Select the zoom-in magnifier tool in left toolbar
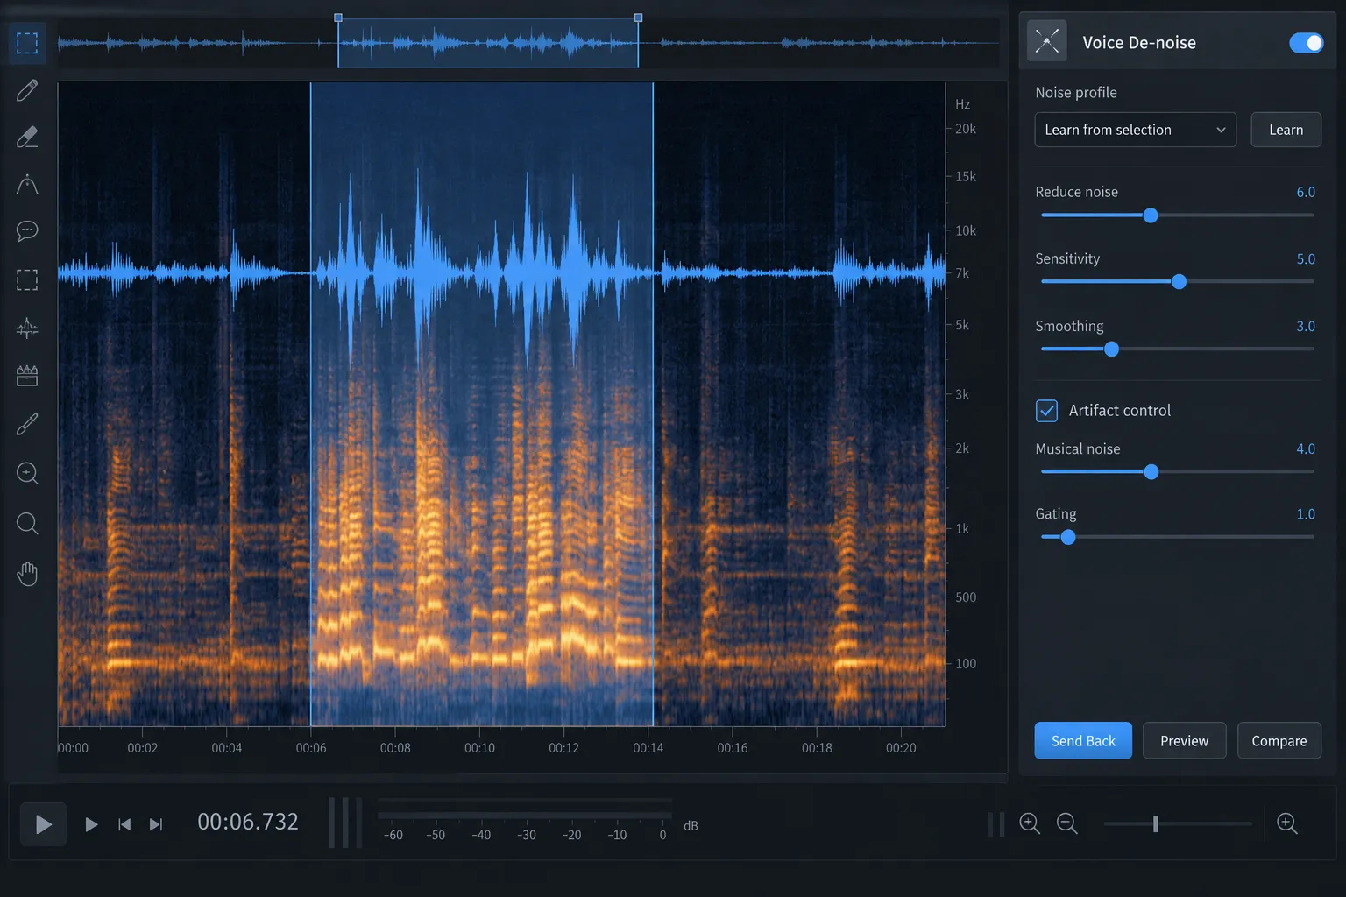The image size is (1346, 897). tap(27, 473)
